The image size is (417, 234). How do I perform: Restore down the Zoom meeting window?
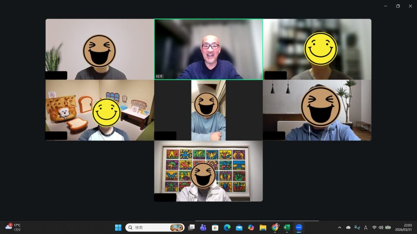tap(398, 6)
